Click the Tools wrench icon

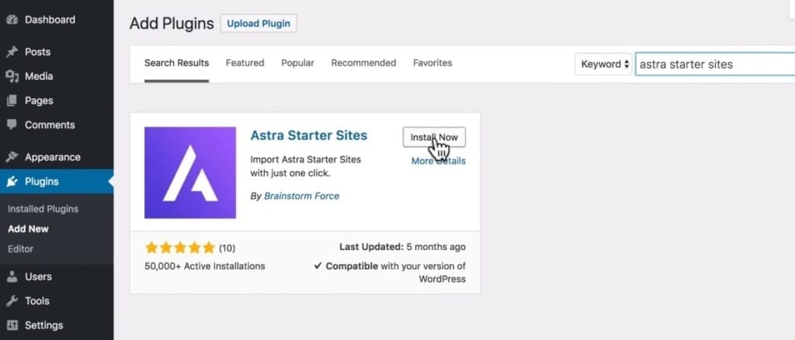tap(12, 301)
